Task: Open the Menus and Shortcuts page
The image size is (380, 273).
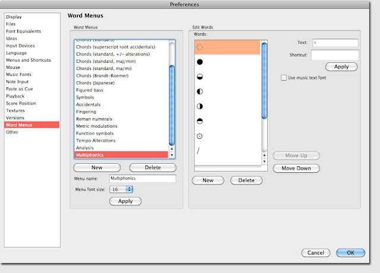Action: [x=28, y=60]
